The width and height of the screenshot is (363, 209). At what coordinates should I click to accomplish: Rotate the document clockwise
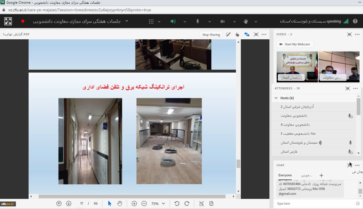[187, 204]
